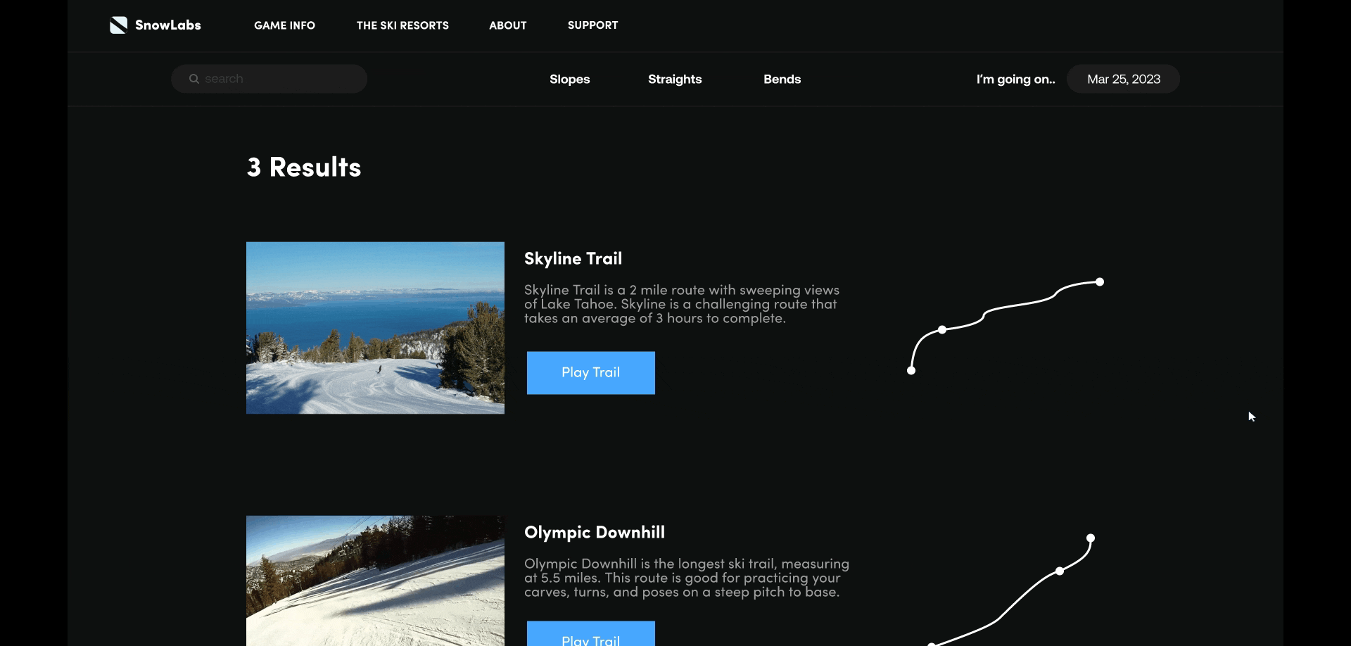Click the SnowLabs logo icon

(x=118, y=25)
